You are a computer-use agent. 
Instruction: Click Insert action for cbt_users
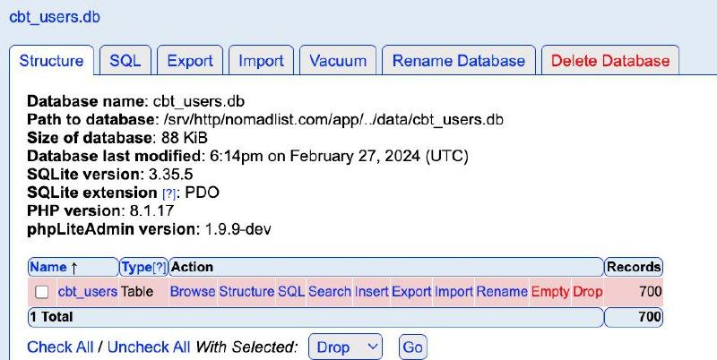[x=371, y=292]
